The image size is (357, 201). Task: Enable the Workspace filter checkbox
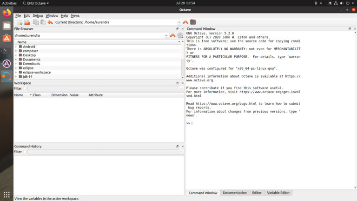(x=25, y=88)
